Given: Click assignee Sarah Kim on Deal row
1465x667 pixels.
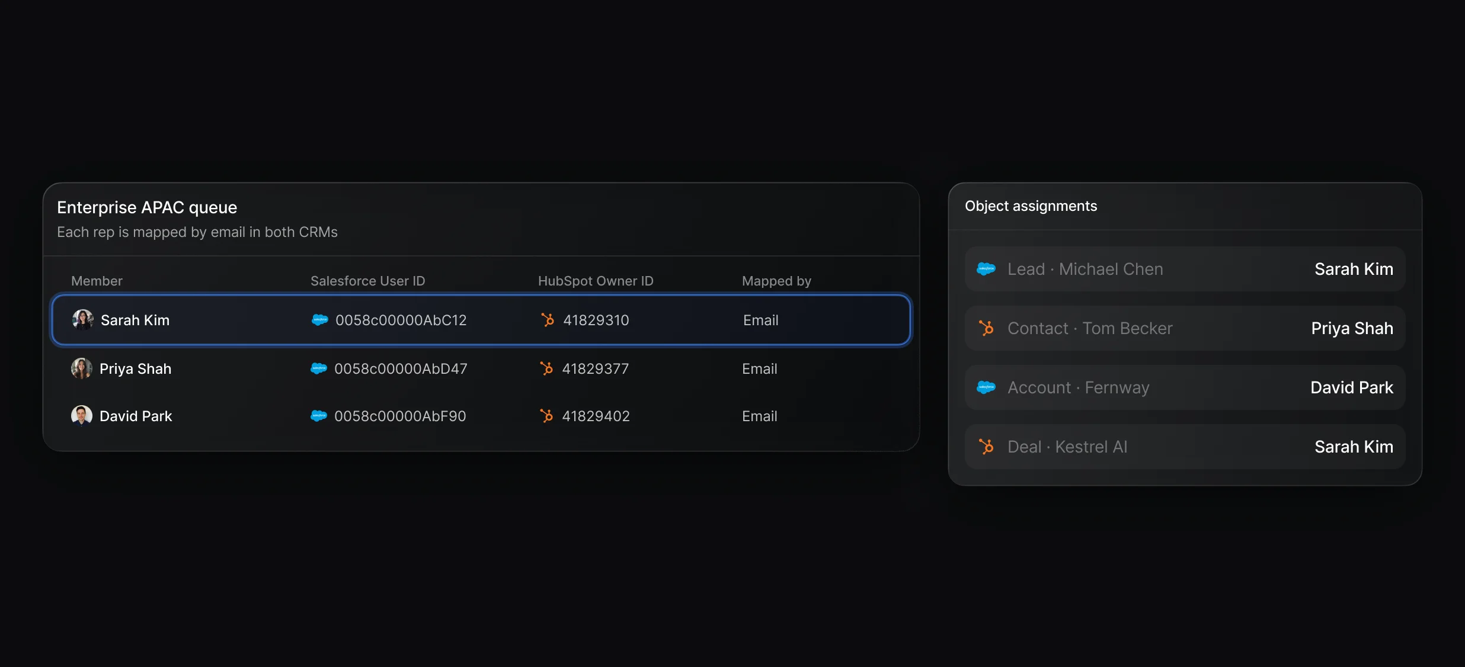Looking at the screenshot, I should 1354,447.
